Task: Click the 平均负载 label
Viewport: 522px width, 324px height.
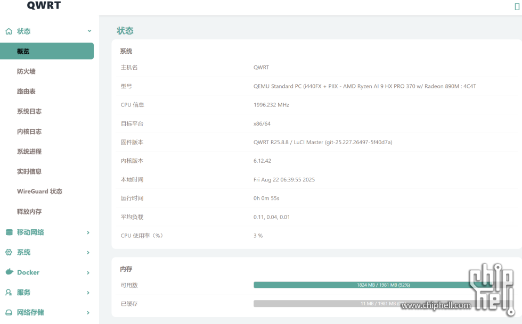Action: click(132, 217)
